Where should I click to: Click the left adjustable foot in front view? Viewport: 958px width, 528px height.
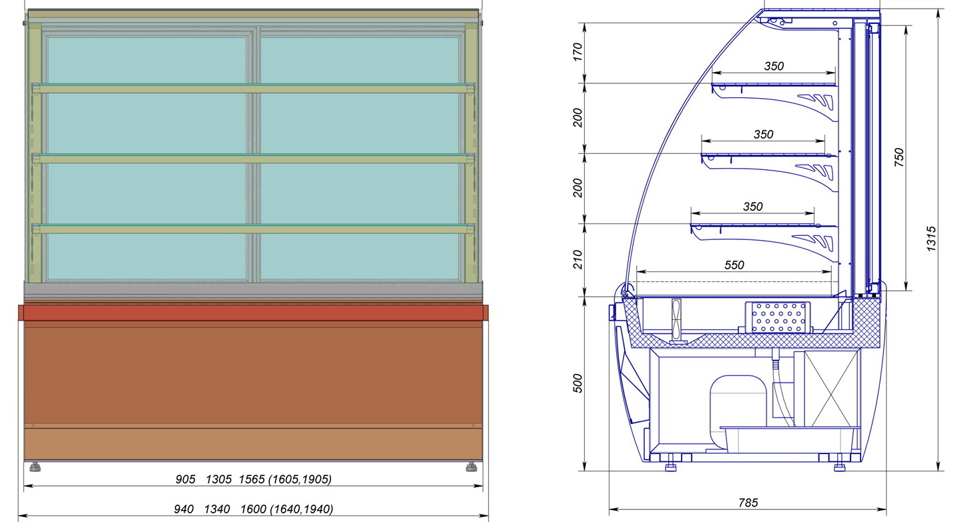point(34,467)
